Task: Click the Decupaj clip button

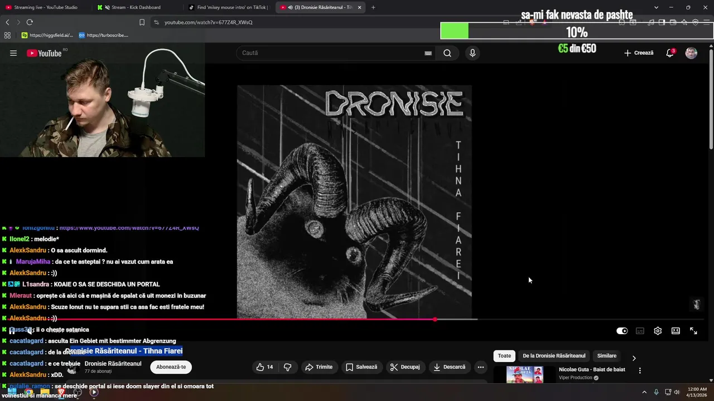Action: pos(405,367)
